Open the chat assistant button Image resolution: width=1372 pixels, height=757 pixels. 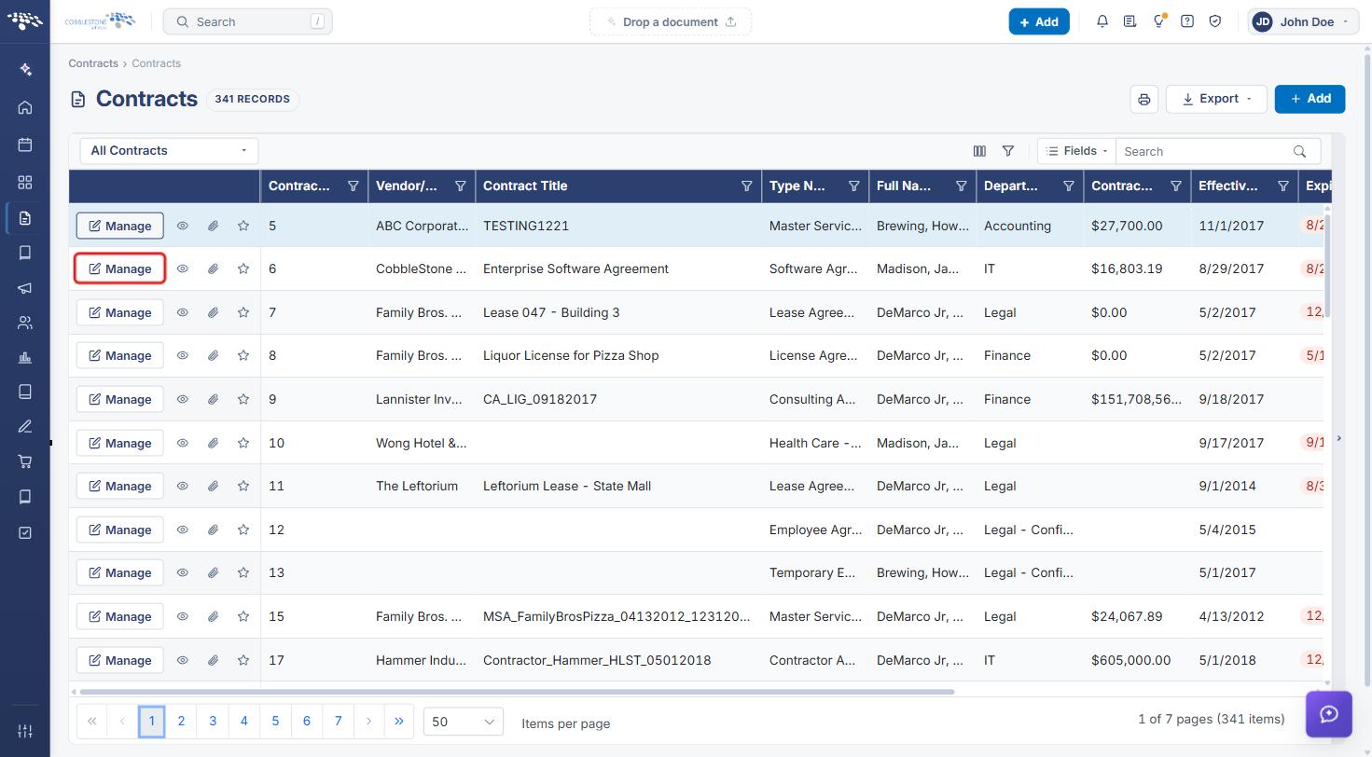coord(1329,714)
